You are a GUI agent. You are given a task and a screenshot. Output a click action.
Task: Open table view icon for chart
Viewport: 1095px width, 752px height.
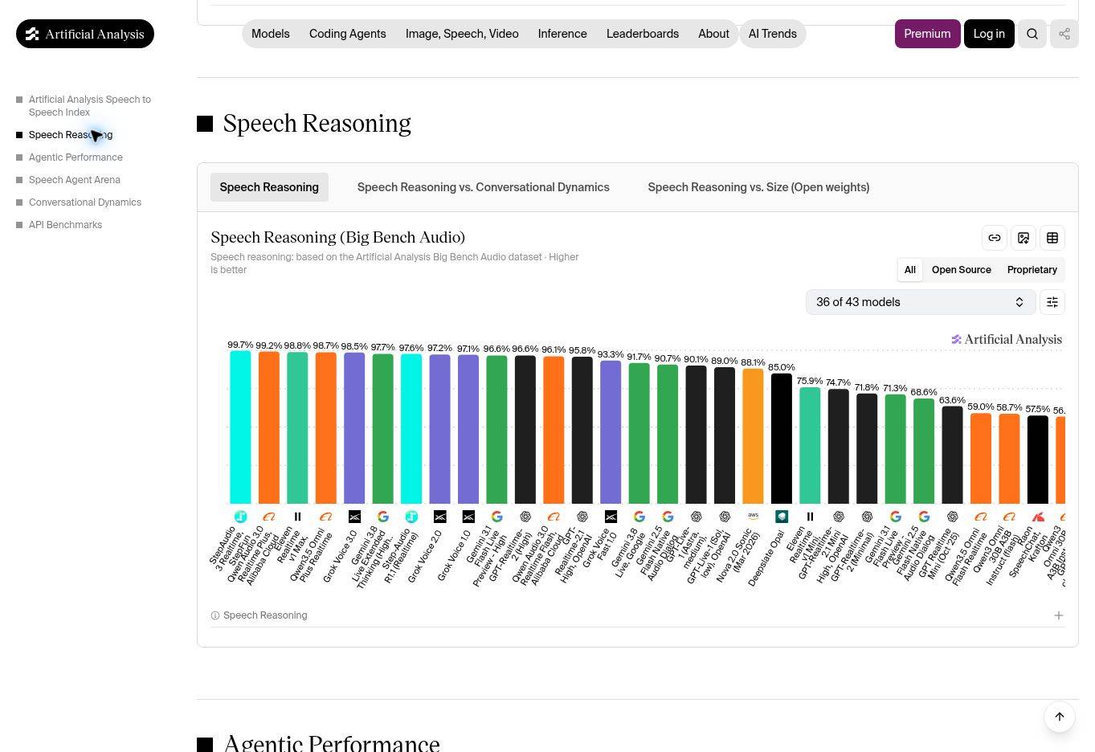(x=1052, y=238)
